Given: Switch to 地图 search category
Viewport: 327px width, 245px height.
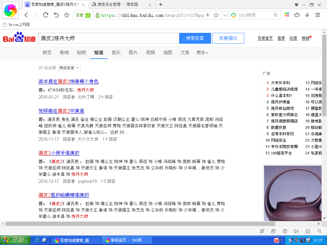Looking at the screenshot, I should click(168, 53).
